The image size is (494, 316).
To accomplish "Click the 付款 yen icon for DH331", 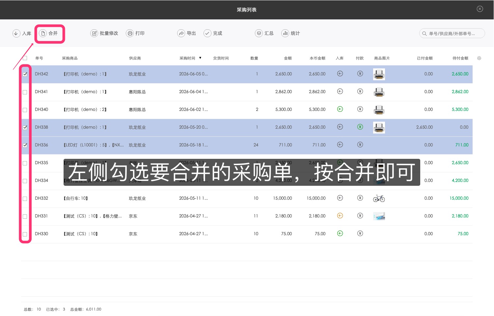I will (360, 216).
